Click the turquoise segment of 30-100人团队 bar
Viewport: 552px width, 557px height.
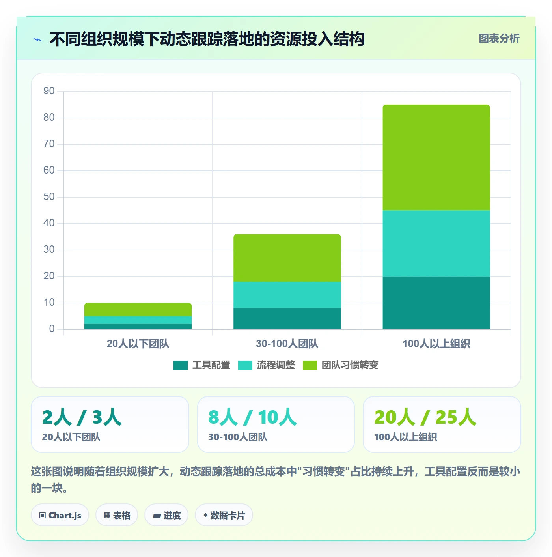coord(287,295)
